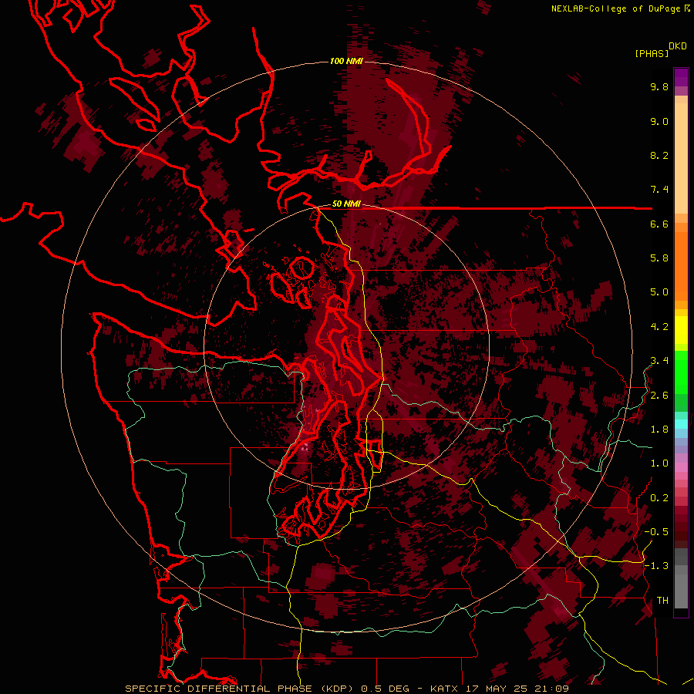Image resolution: width=694 pixels, height=694 pixels.
Task: Click the 9.0 value on the color scale
Action: click(x=659, y=121)
